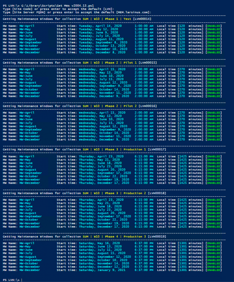Place cursor at the final empty "PS LVH:\>" prompt
This screenshot has width=234, height=282.
coord(21,280)
